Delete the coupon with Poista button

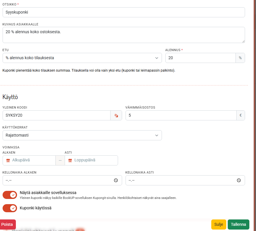[x=8, y=224]
